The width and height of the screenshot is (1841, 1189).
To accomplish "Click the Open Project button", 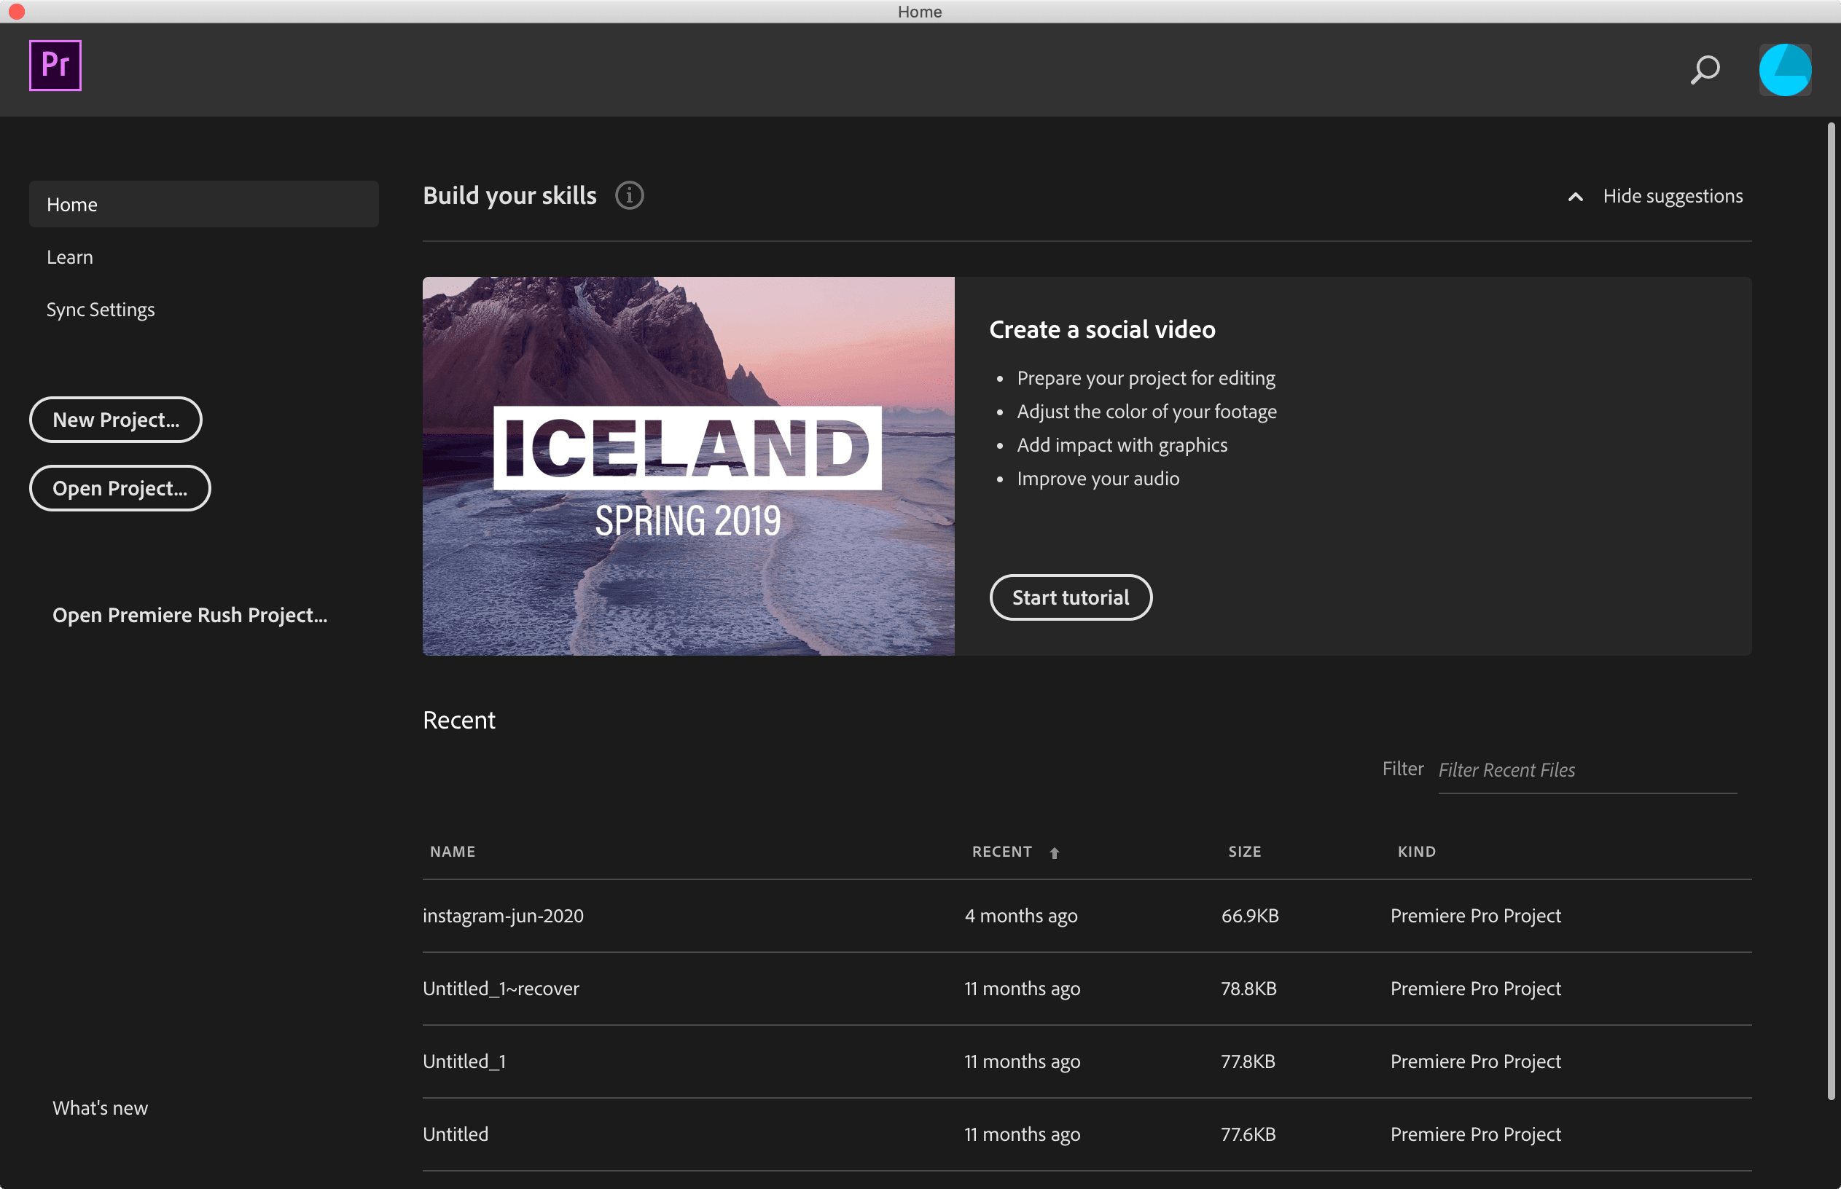I will pyautogui.click(x=120, y=488).
